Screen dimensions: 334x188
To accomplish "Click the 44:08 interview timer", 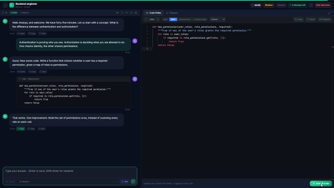I will coord(256,5).
